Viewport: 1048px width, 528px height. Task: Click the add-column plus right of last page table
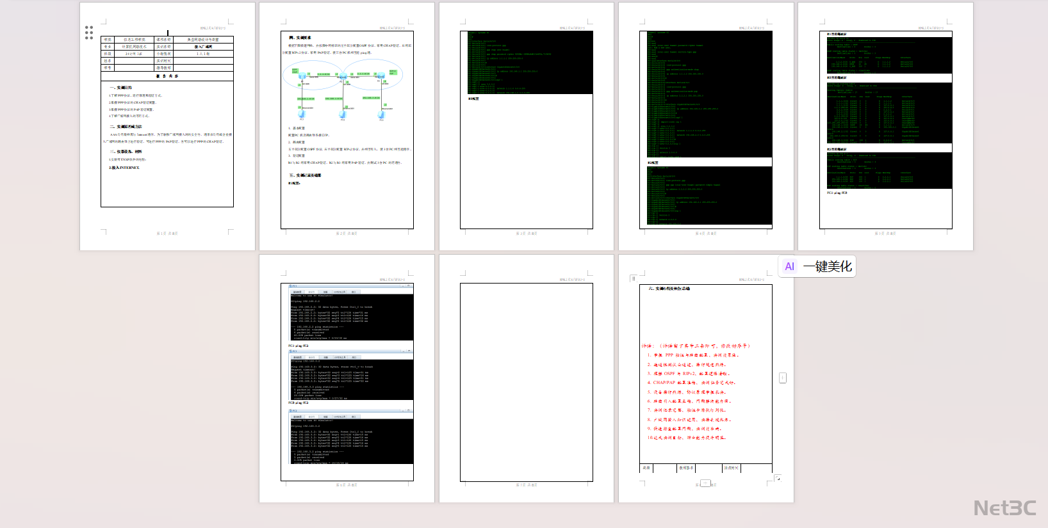tap(782, 378)
